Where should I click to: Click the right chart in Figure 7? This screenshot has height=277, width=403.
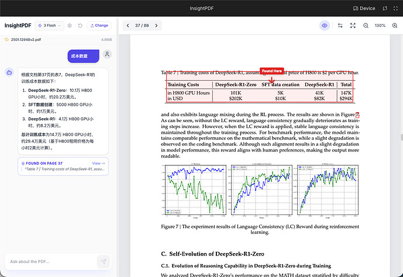[327, 189]
